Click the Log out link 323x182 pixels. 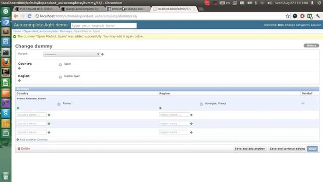pos(316,25)
